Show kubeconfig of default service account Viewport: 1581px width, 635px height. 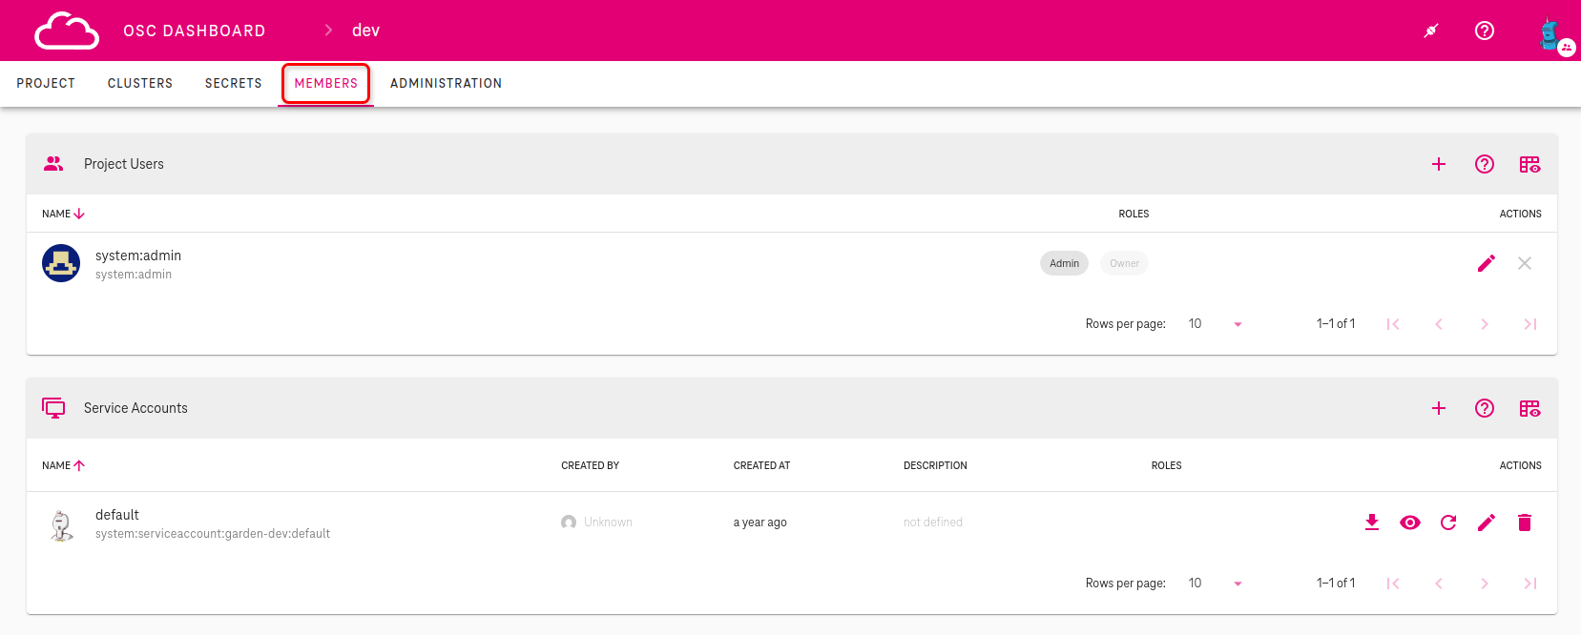pyautogui.click(x=1410, y=522)
